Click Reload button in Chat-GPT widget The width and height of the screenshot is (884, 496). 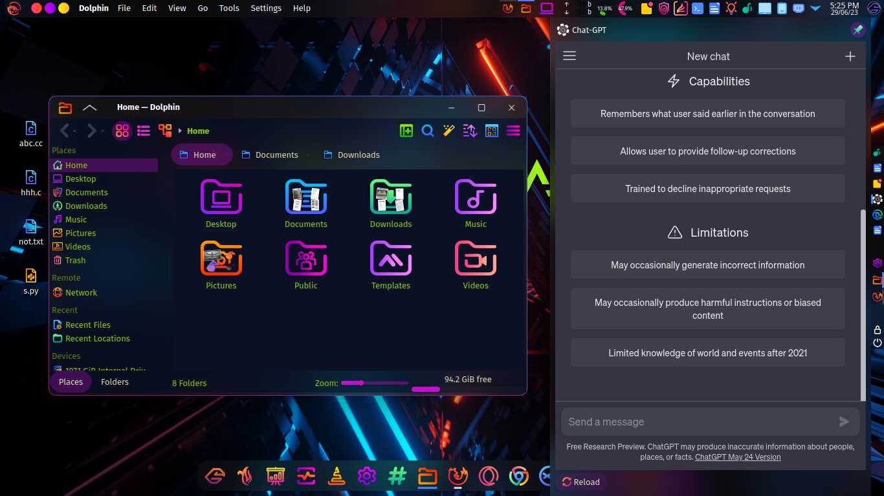click(x=581, y=482)
